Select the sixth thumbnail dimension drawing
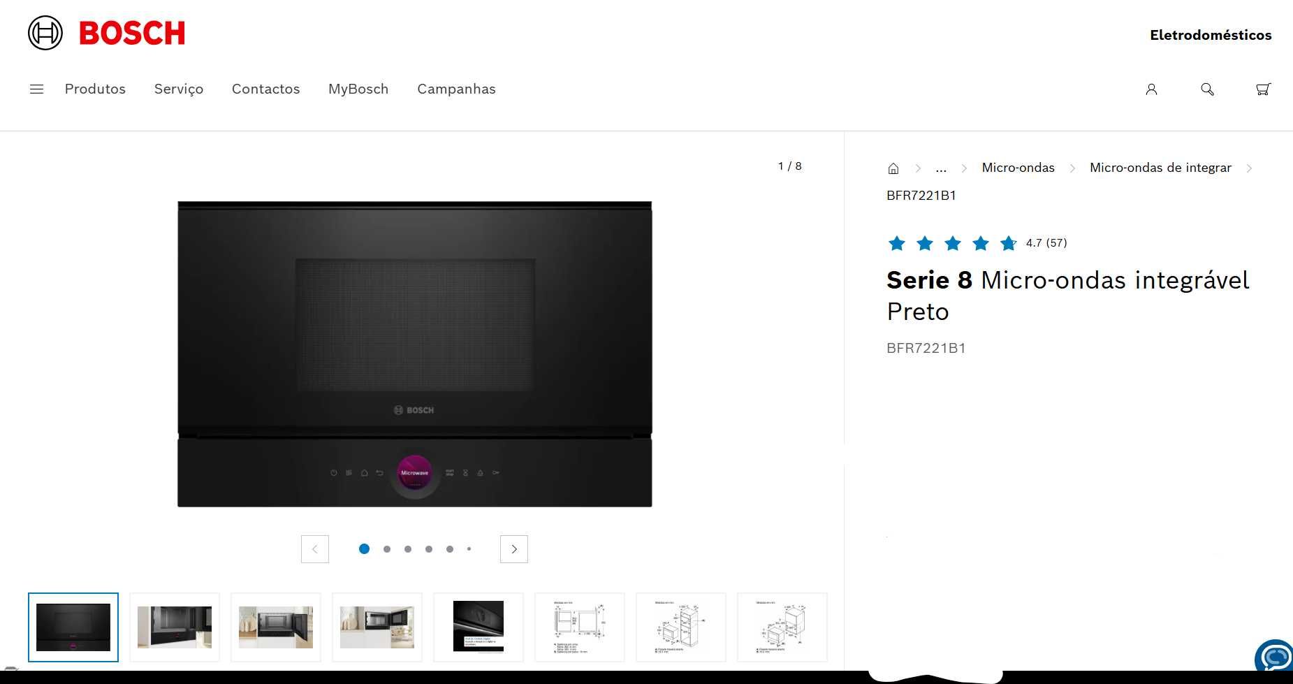 click(x=580, y=627)
